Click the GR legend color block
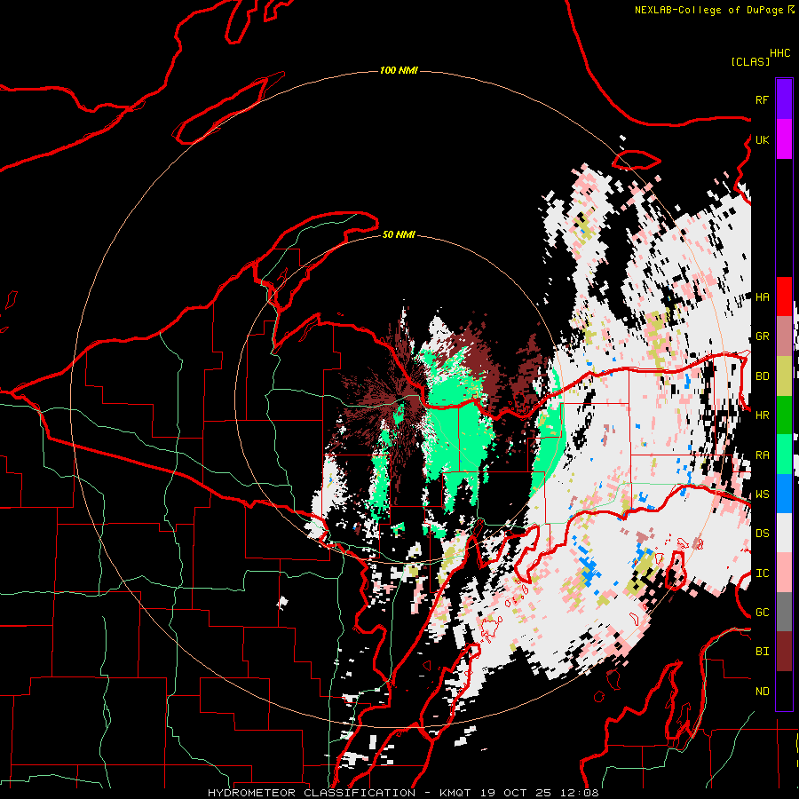The image size is (799, 799). tap(784, 336)
